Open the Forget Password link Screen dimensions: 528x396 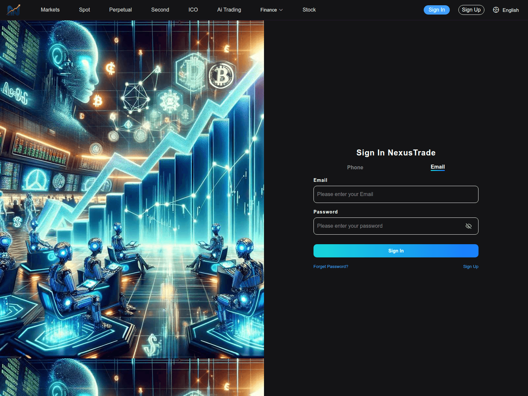[x=331, y=267]
